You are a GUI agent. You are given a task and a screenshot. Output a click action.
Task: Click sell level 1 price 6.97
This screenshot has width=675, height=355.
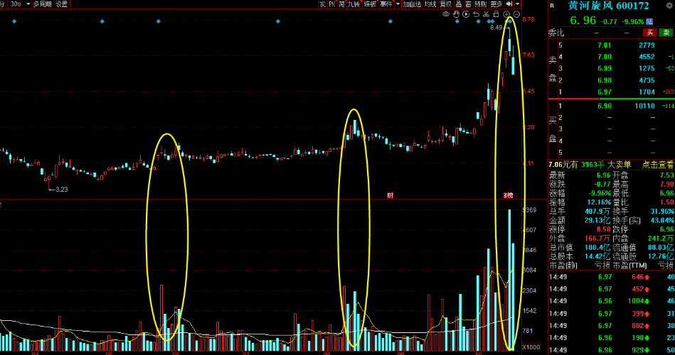[605, 92]
